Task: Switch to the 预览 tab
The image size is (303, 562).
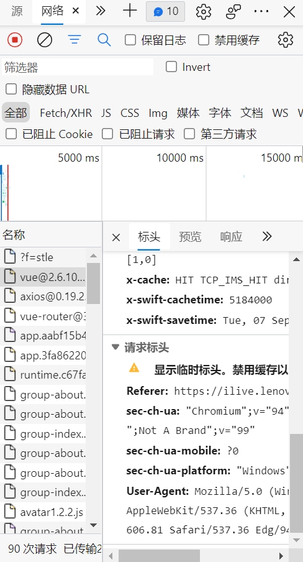Action: [190, 237]
